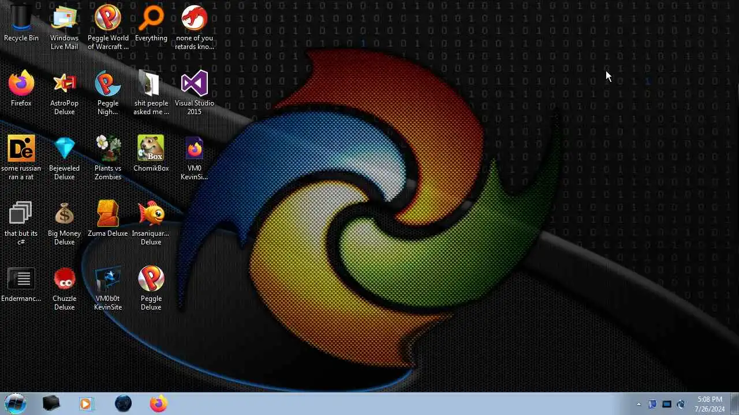
Task: Select the Windows Live Mail shortcut
Action: 64,28
